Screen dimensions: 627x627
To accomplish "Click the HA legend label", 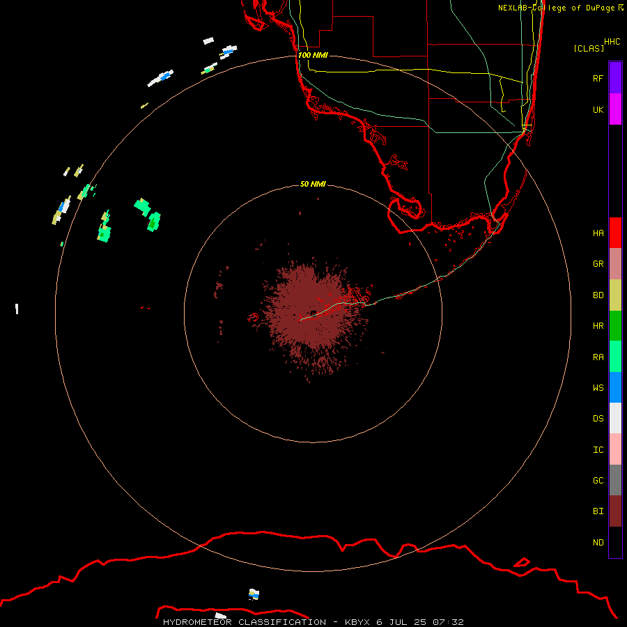I will pyautogui.click(x=598, y=233).
